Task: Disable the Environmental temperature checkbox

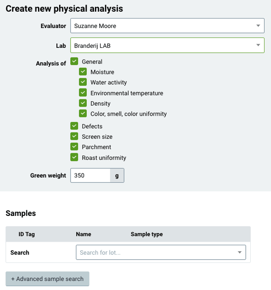Action: (83, 93)
